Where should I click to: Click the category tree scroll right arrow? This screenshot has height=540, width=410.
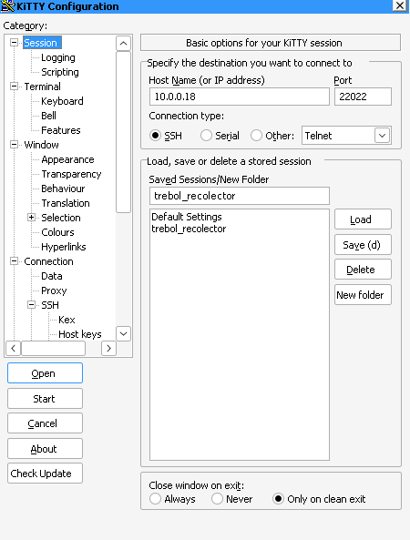108,348
